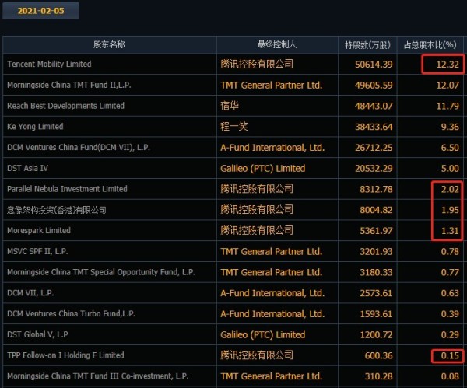Screen dimensions: 467x388
Task: Click controller 程一笑
Action: 234,127
